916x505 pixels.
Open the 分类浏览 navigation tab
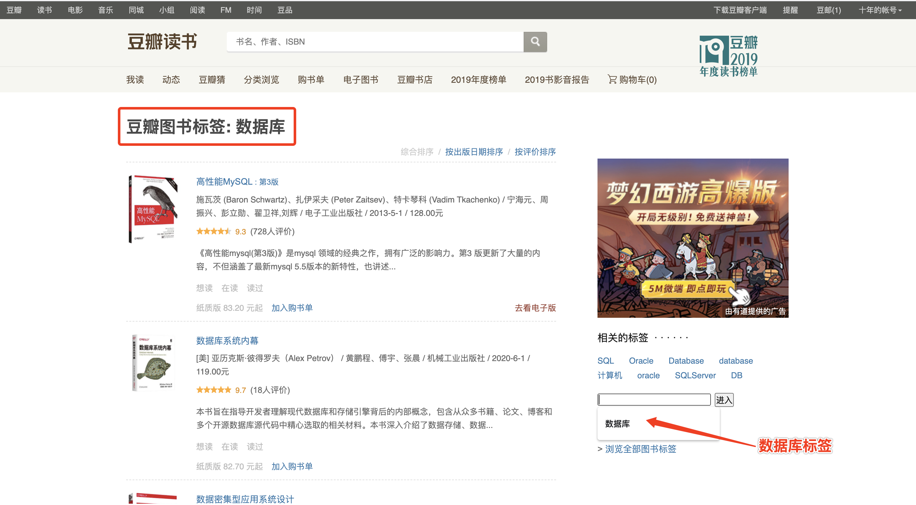click(x=261, y=80)
